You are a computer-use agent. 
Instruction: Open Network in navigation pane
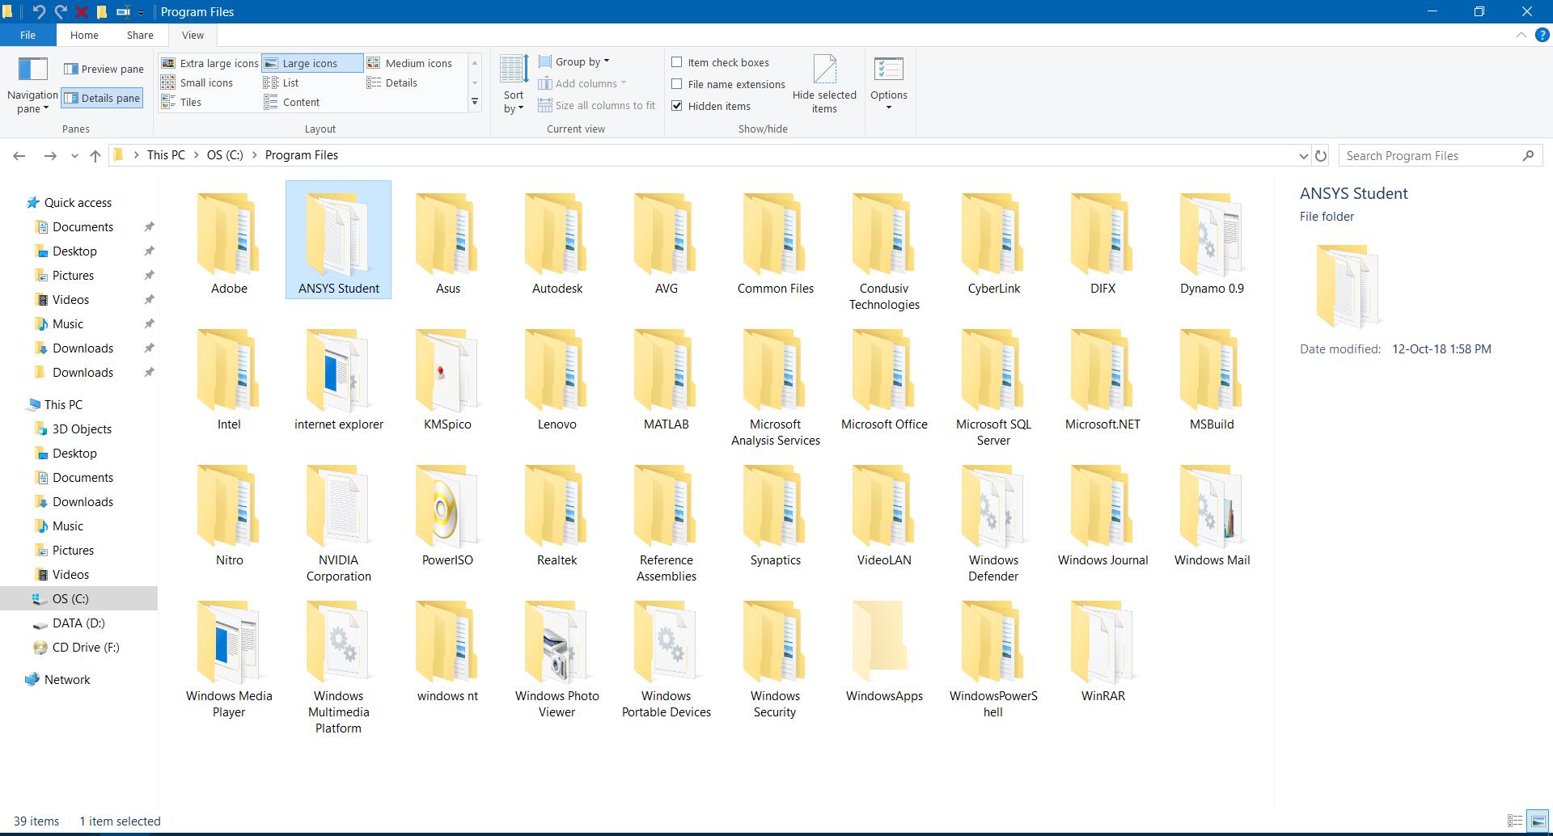click(x=67, y=679)
